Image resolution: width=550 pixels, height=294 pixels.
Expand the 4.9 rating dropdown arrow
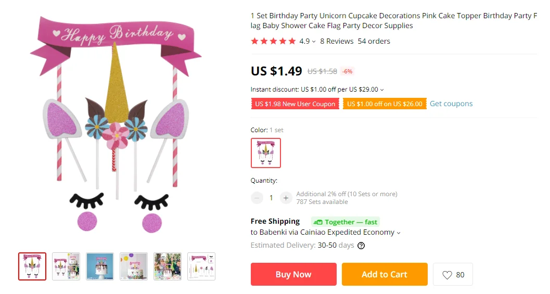pos(314,42)
